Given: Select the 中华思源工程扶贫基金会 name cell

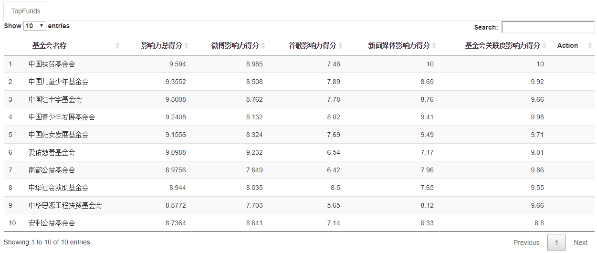Looking at the screenshot, I should point(65,205).
